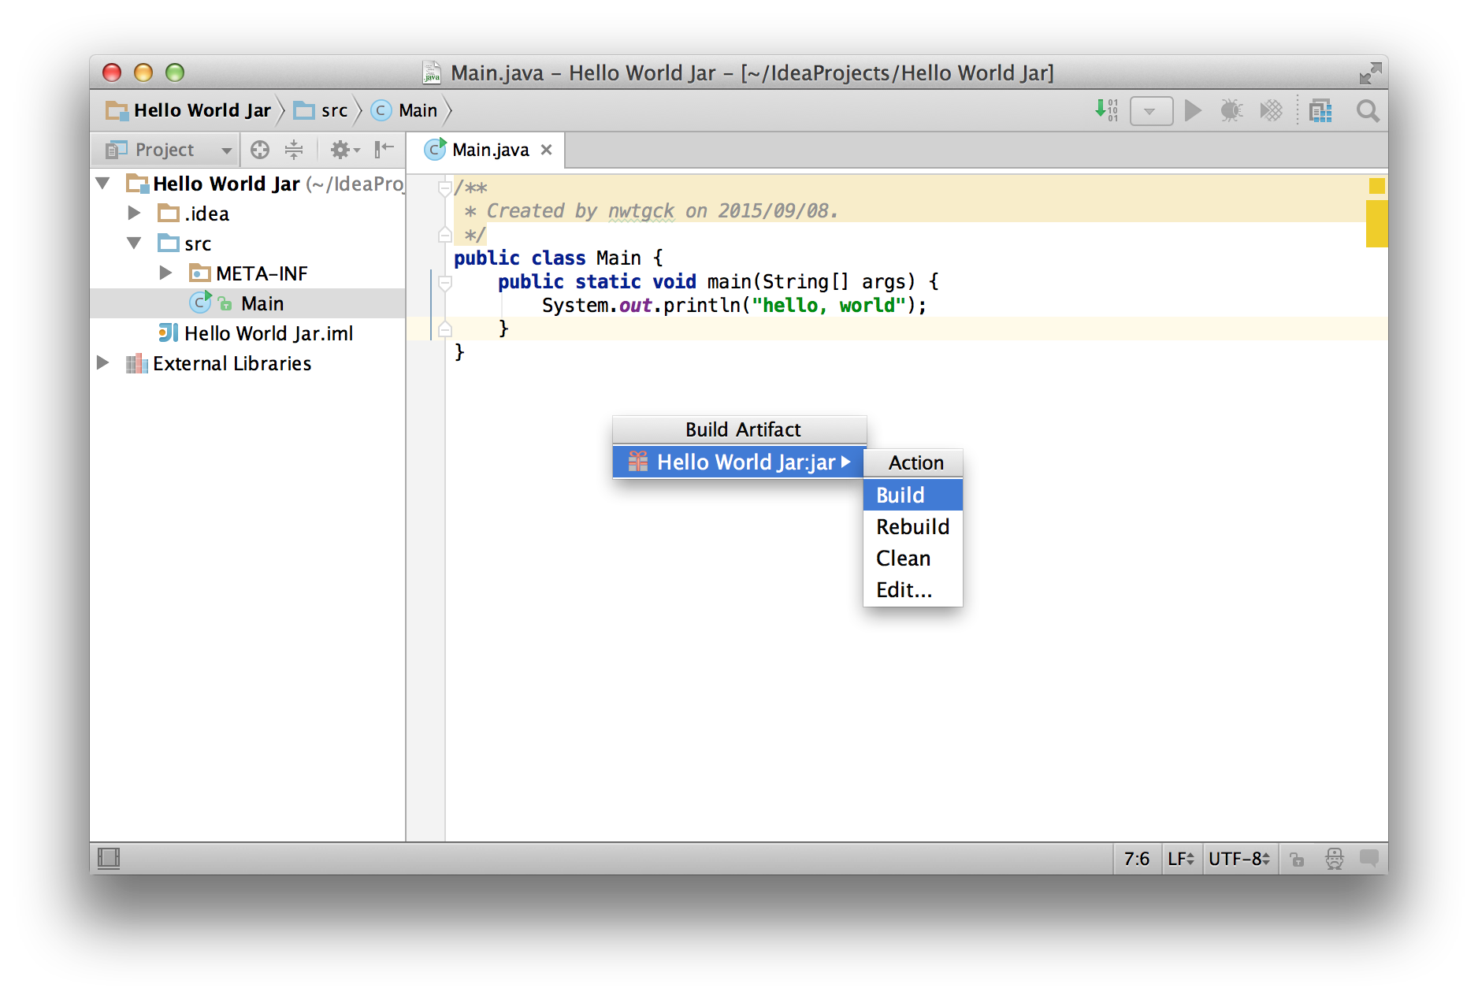Start the Debug tool (bug icon)
The width and height of the screenshot is (1478, 999).
tap(1231, 110)
